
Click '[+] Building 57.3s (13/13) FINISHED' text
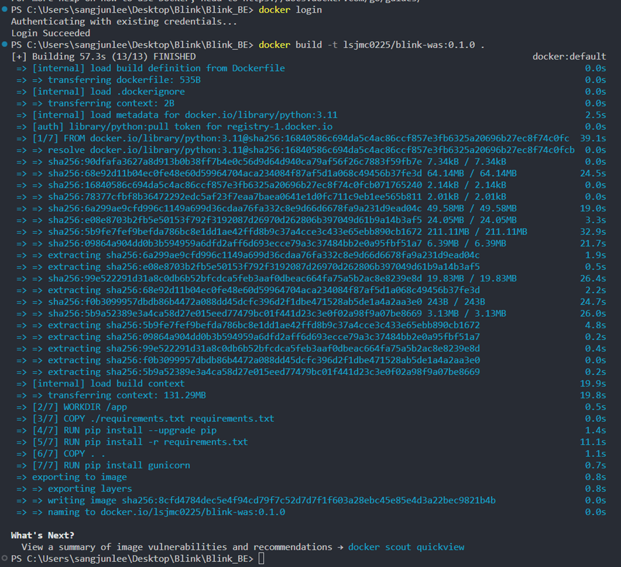(104, 56)
